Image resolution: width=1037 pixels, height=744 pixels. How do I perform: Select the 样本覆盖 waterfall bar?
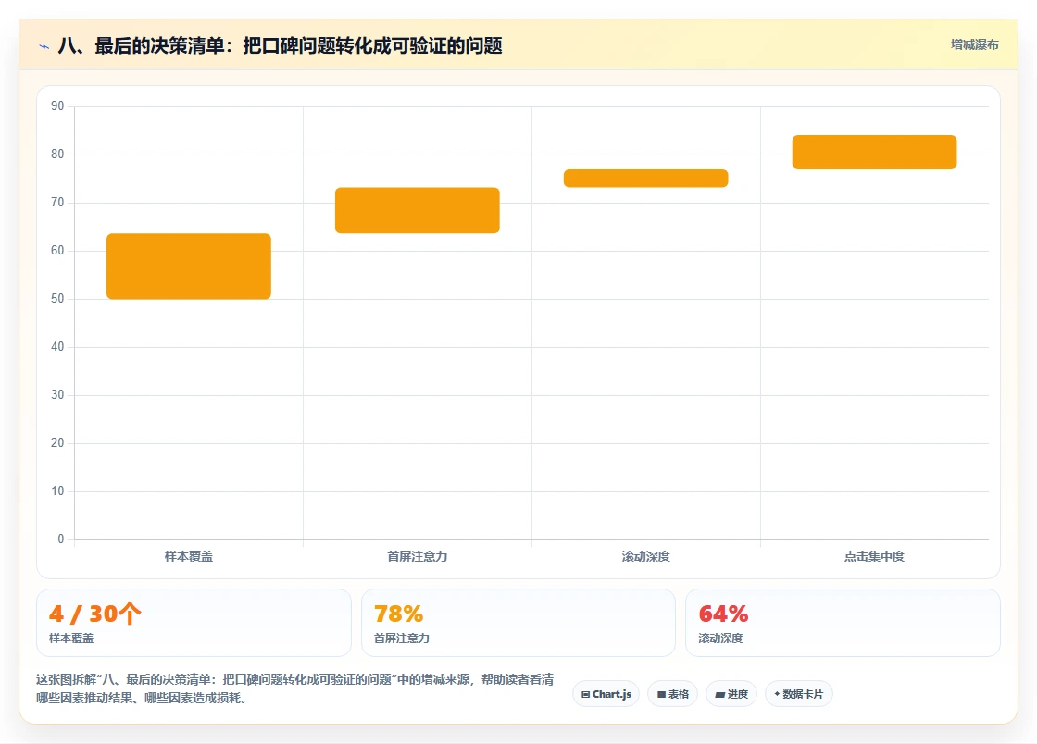click(189, 267)
